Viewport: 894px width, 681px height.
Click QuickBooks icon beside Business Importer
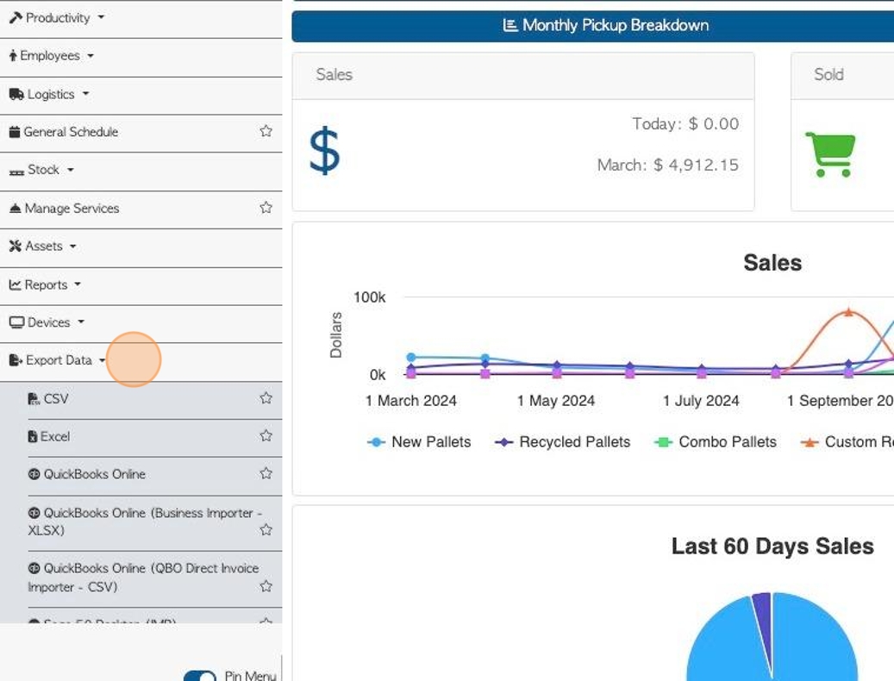click(x=34, y=513)
